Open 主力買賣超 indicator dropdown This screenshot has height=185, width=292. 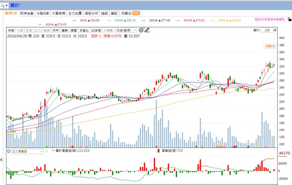click(27, 151)
